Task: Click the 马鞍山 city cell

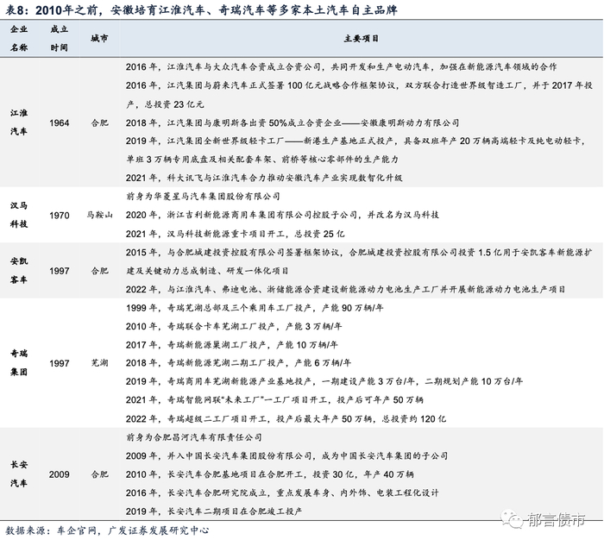Action: point(99,215)
